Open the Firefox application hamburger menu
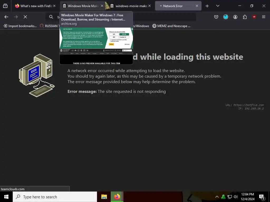 (x=263, y=17)
